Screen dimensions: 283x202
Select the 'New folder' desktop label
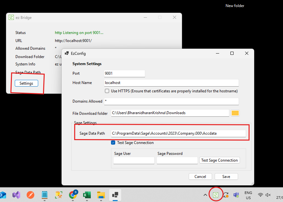click(x=235, y=6)
